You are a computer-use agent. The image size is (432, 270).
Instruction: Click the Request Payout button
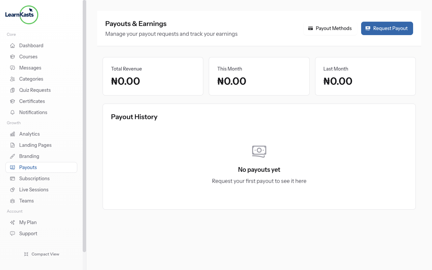click(387, 28)
